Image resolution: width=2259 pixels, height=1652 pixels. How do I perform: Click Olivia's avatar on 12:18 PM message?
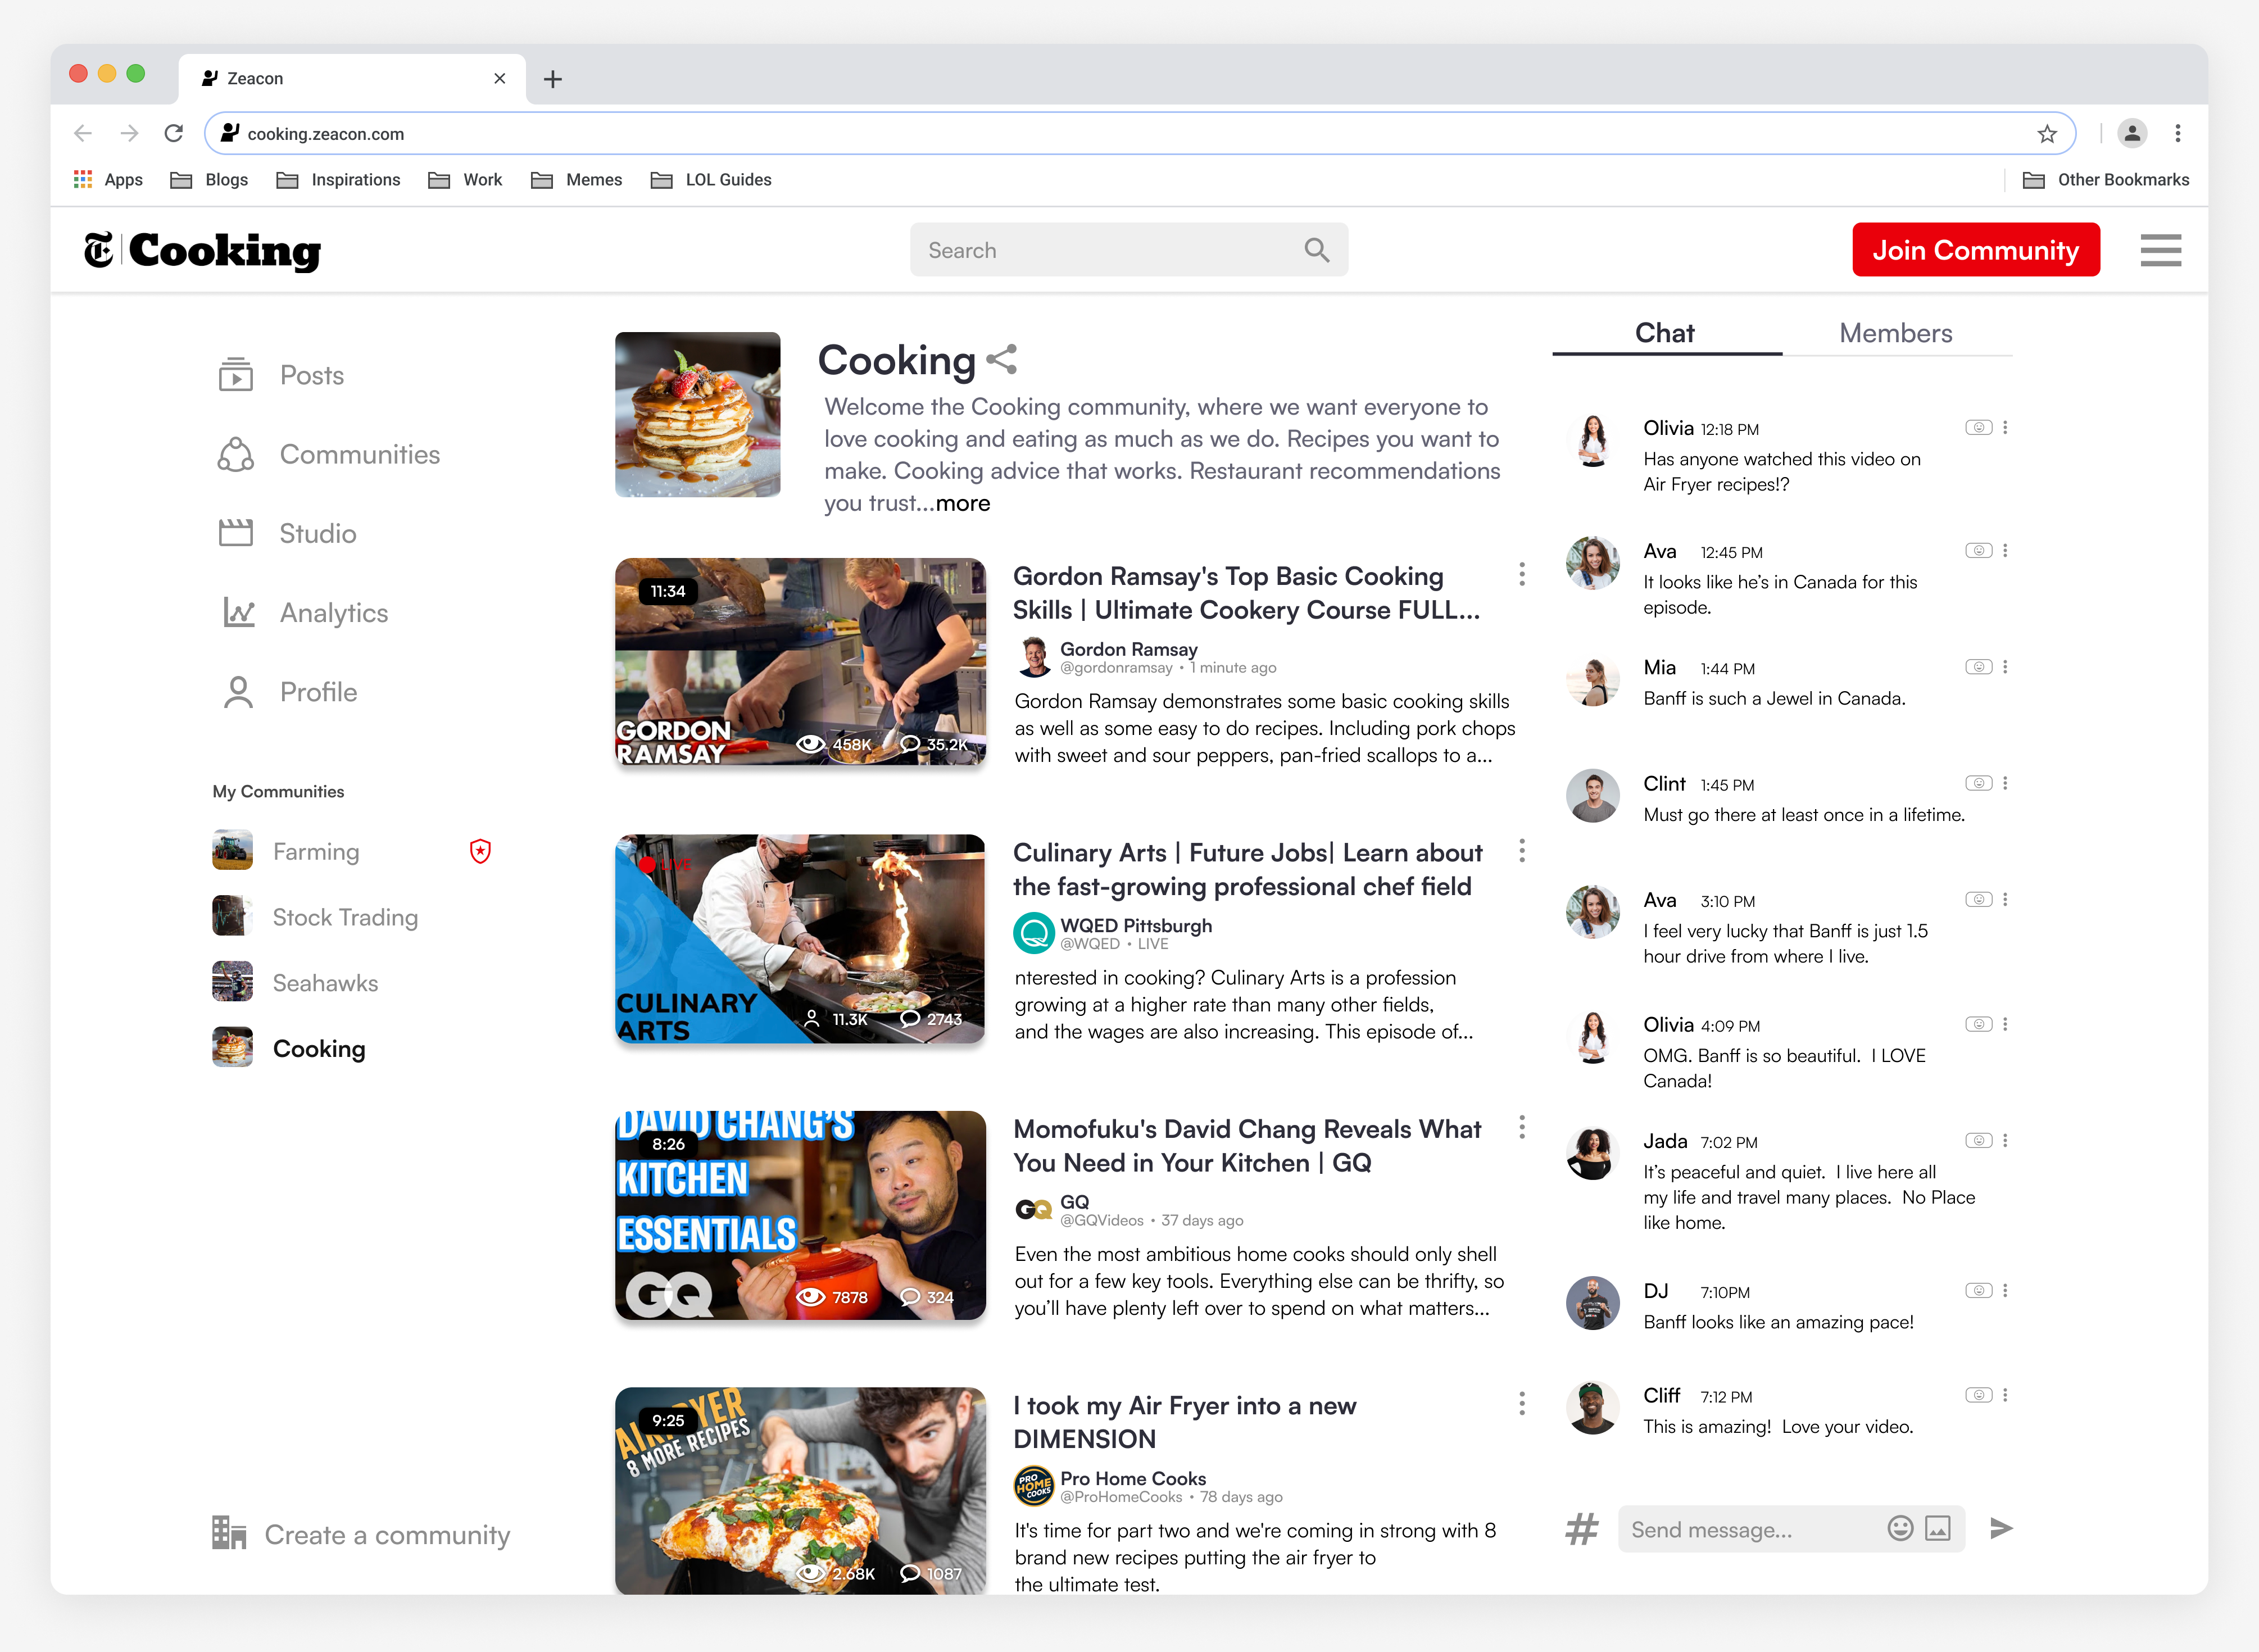1592,441
